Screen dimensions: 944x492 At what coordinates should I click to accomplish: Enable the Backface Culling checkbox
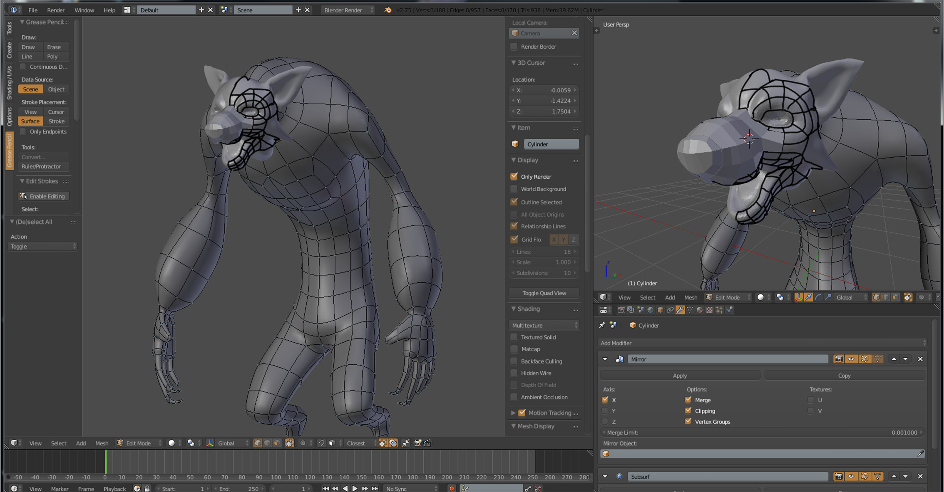click(x=514, y=361)
